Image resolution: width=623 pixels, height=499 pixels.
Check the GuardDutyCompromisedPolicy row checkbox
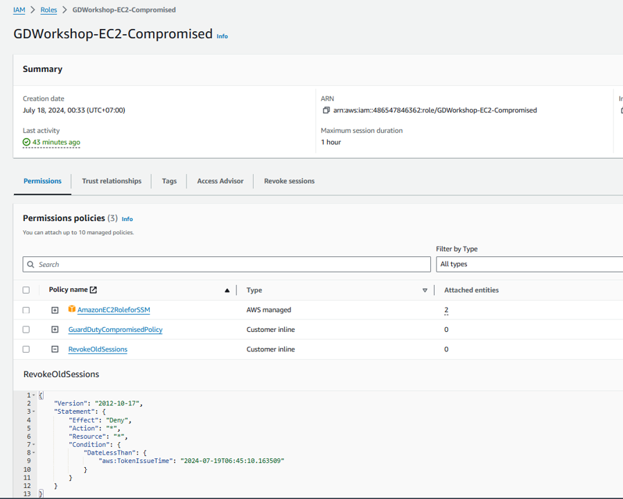click(26, 329)
